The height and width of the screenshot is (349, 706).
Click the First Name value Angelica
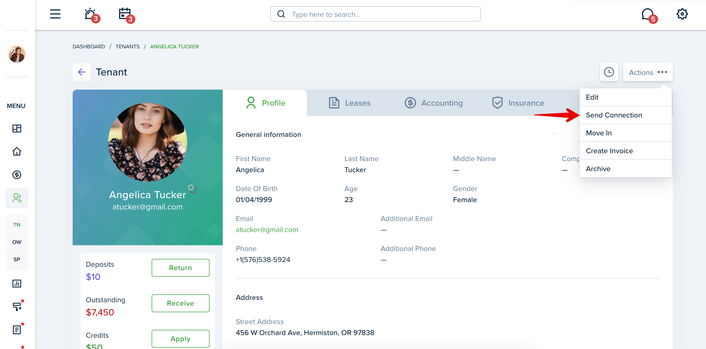[250, 170]
